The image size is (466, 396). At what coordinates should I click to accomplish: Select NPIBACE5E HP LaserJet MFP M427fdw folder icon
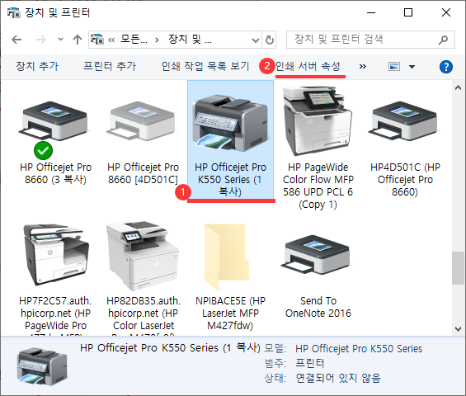(x=227, y=257)
